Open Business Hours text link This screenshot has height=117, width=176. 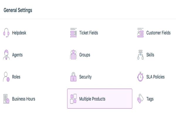click(23, 99)
